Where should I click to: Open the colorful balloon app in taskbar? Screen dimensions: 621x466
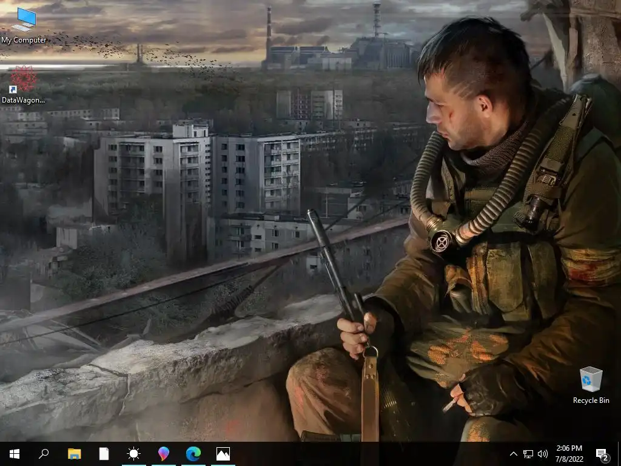tap(164, 454)
